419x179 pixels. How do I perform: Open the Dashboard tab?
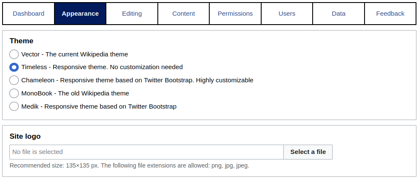coord(29,14)
